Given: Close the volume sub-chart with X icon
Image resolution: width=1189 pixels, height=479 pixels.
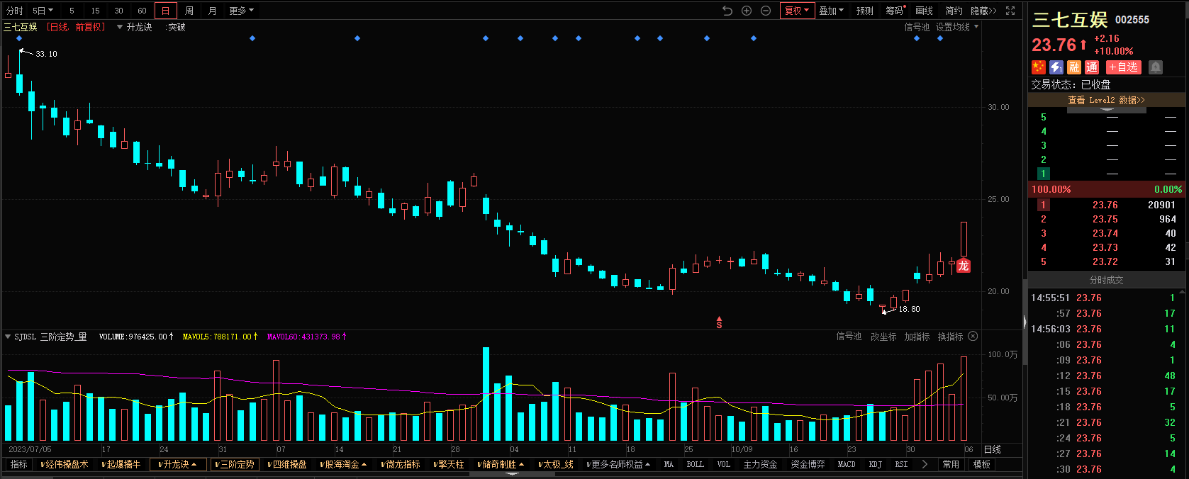Looking at the screenshot, I should (x=973, y=337).
